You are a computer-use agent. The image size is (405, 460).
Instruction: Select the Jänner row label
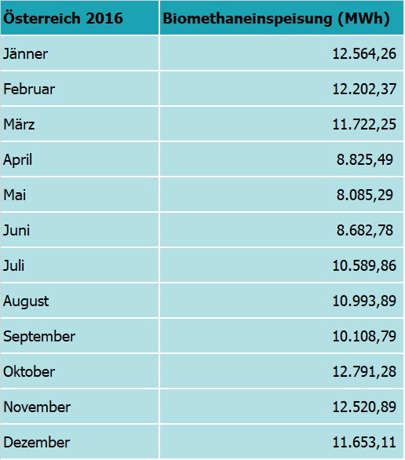26,53
